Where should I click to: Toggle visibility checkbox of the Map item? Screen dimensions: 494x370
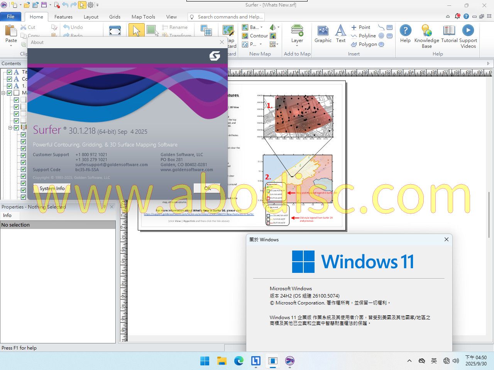pos(10,93)
